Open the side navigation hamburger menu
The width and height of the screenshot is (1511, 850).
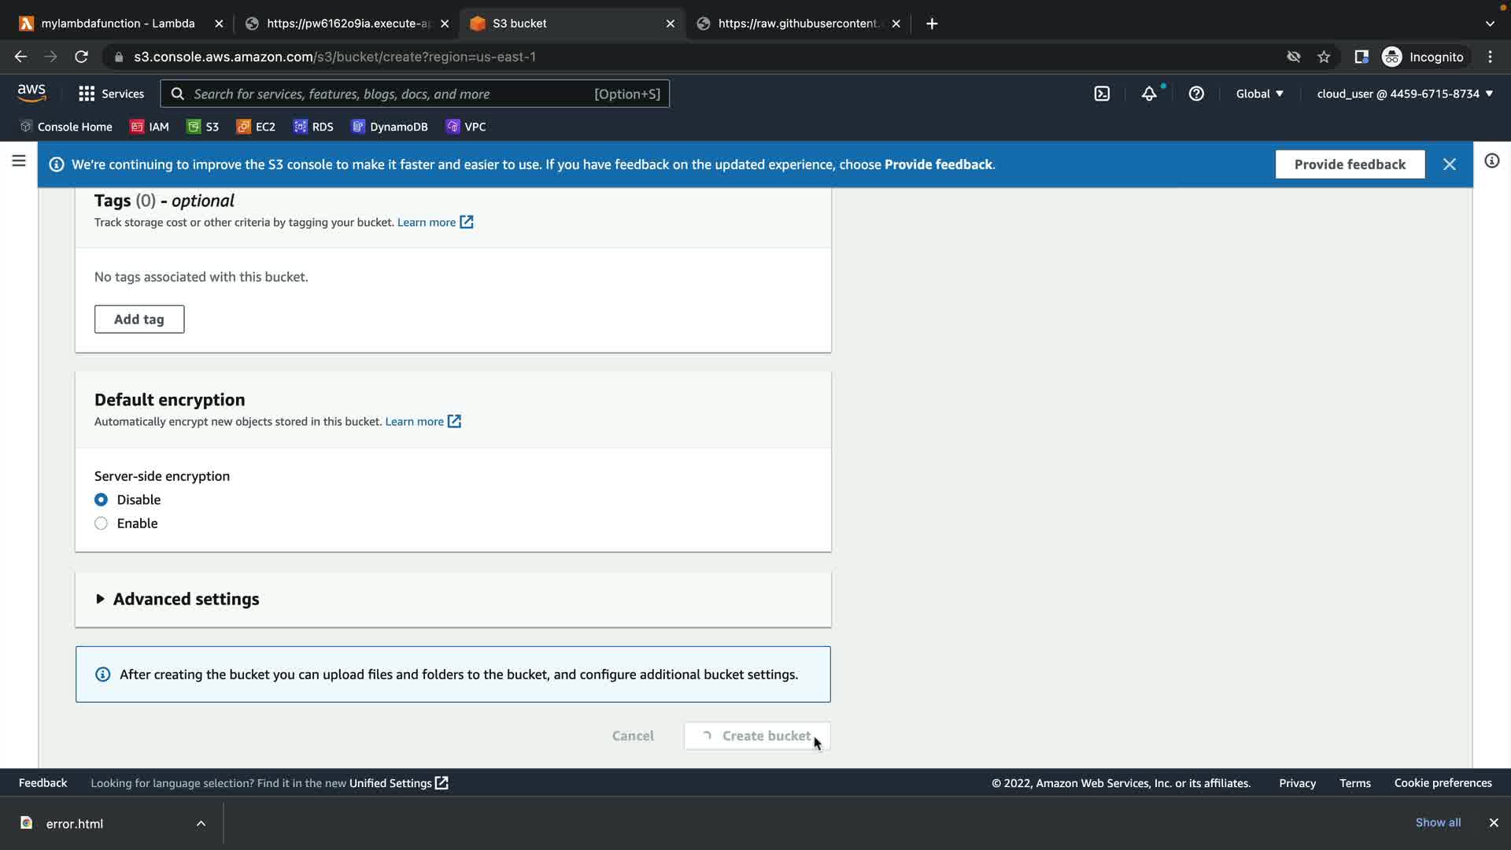pyautogui.click(x=19, y=161)
